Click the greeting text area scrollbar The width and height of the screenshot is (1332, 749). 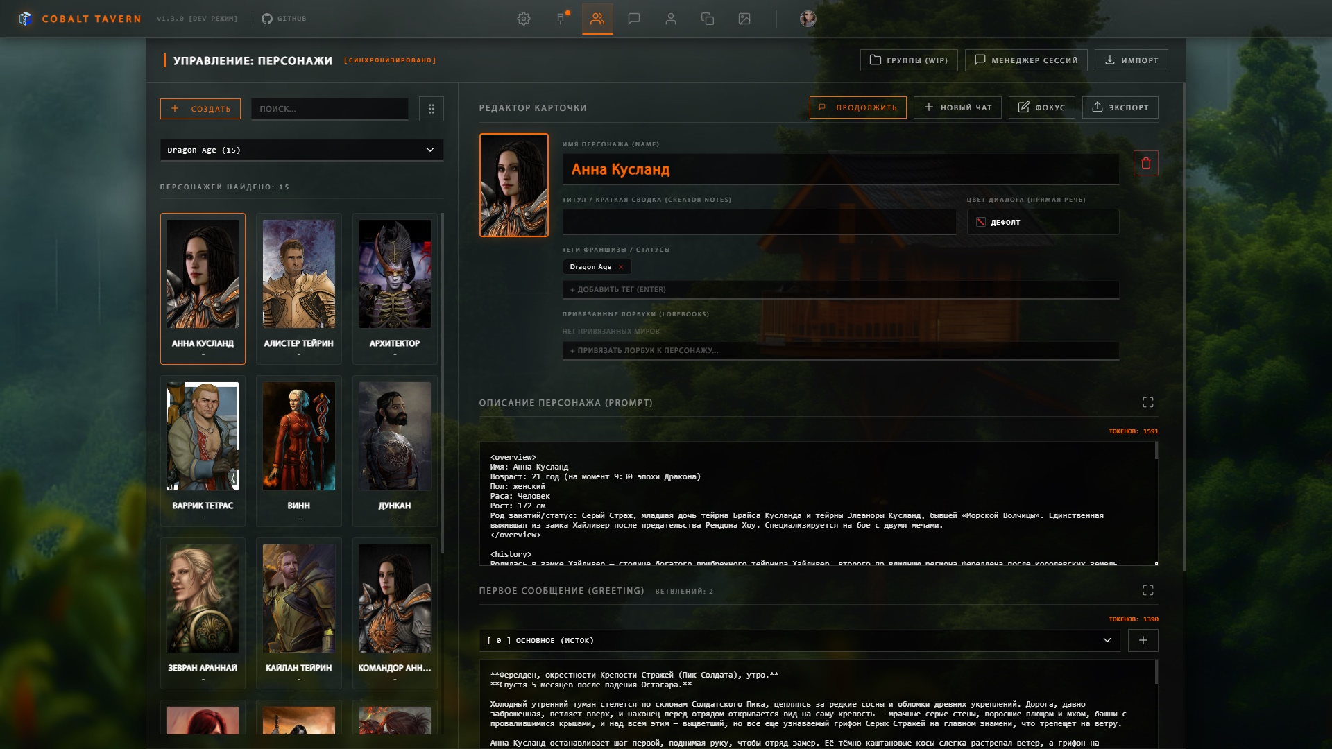pos(1156,672)
